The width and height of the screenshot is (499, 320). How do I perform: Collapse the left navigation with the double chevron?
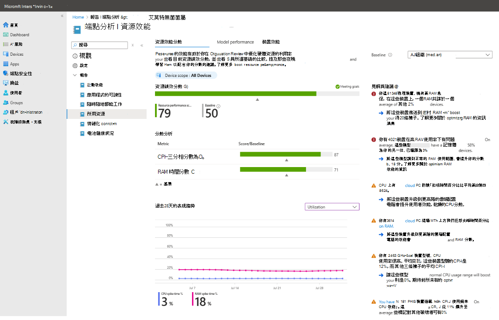tap(62, 15)
